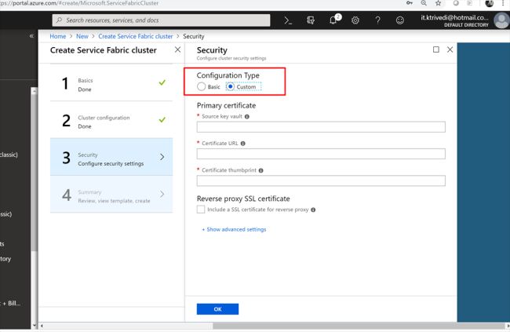Click the horizontal scrollbar left arrow
This screenshot has height=332, width=510.
[x=42, y=326]
